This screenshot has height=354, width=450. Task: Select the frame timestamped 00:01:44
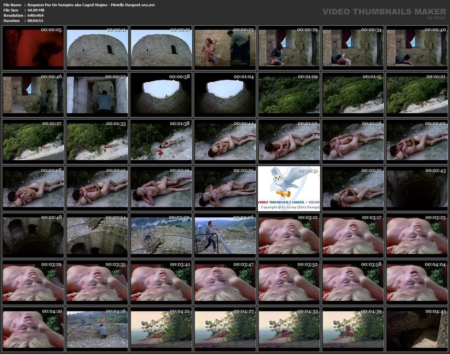[x=225, y=142]
